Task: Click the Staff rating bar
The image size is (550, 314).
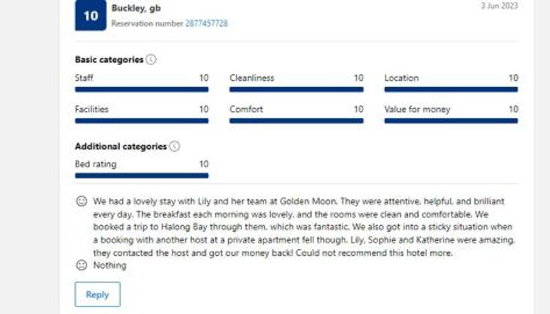Action: click(142, 90)
